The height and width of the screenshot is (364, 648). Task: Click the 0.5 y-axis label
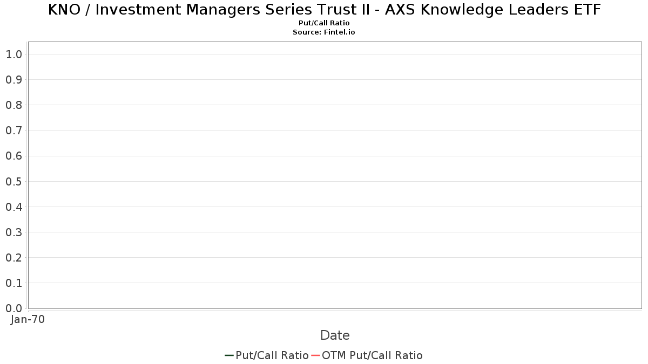13,181
